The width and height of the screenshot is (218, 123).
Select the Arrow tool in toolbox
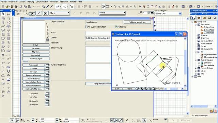click(3, 14)
